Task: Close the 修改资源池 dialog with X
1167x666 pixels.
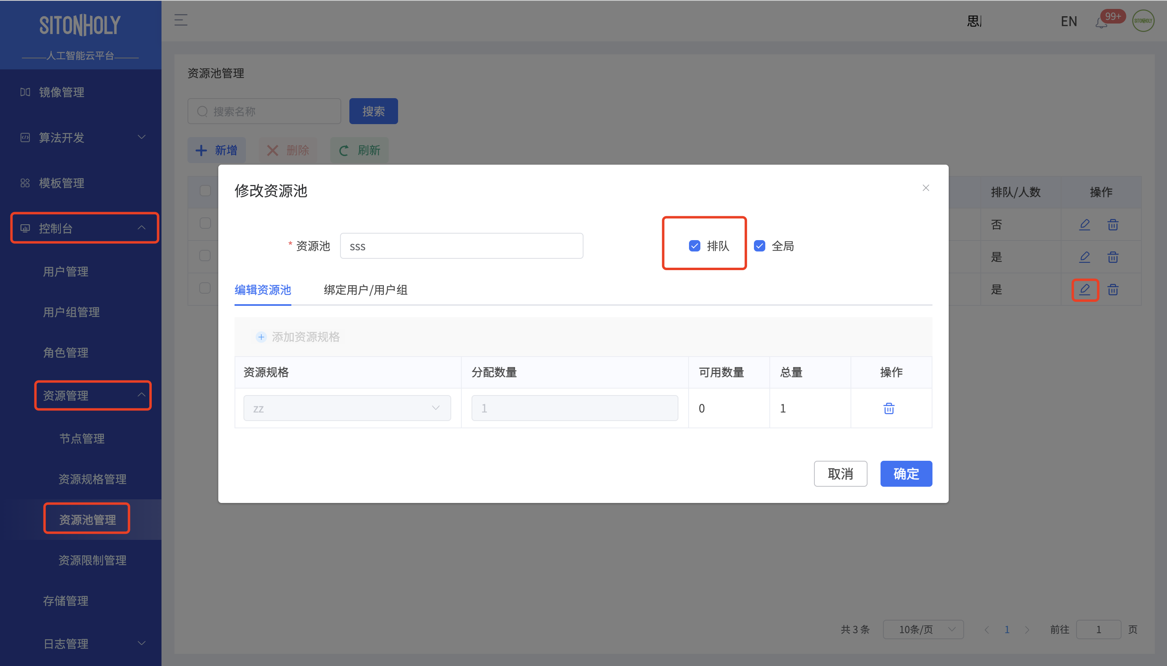Action: (x=926, y=188)
